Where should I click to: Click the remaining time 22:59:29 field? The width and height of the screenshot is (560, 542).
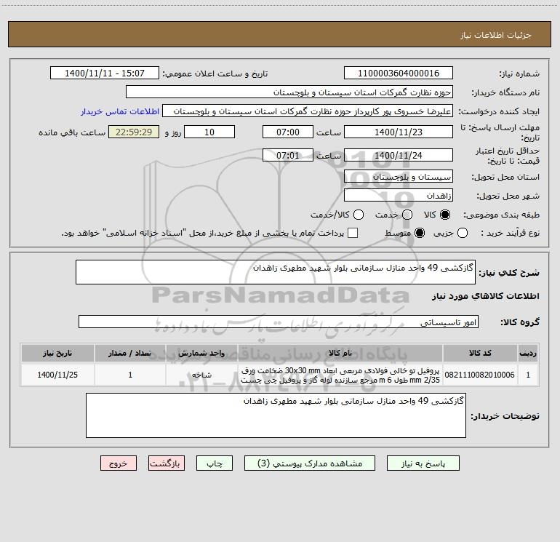coord(134,132)
